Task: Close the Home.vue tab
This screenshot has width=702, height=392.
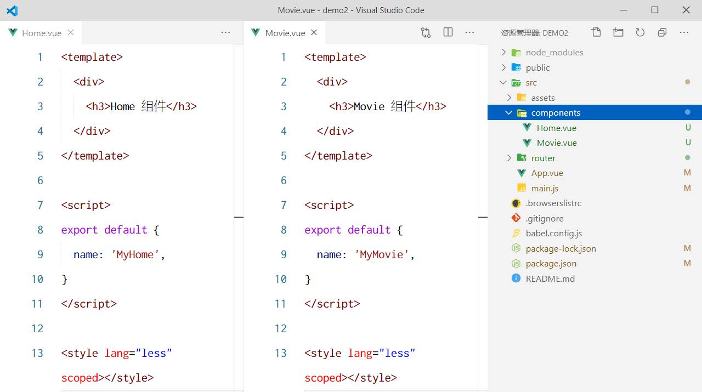Action: [x=71, y=32]
